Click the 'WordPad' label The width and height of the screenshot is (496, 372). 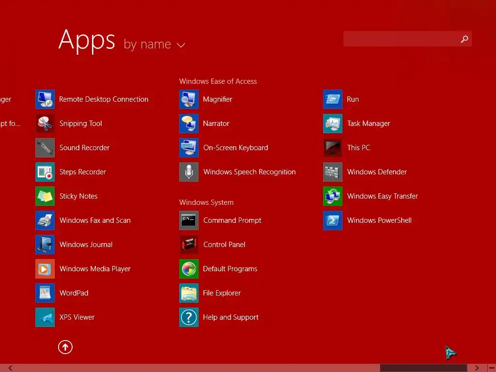tap(74, 293)
